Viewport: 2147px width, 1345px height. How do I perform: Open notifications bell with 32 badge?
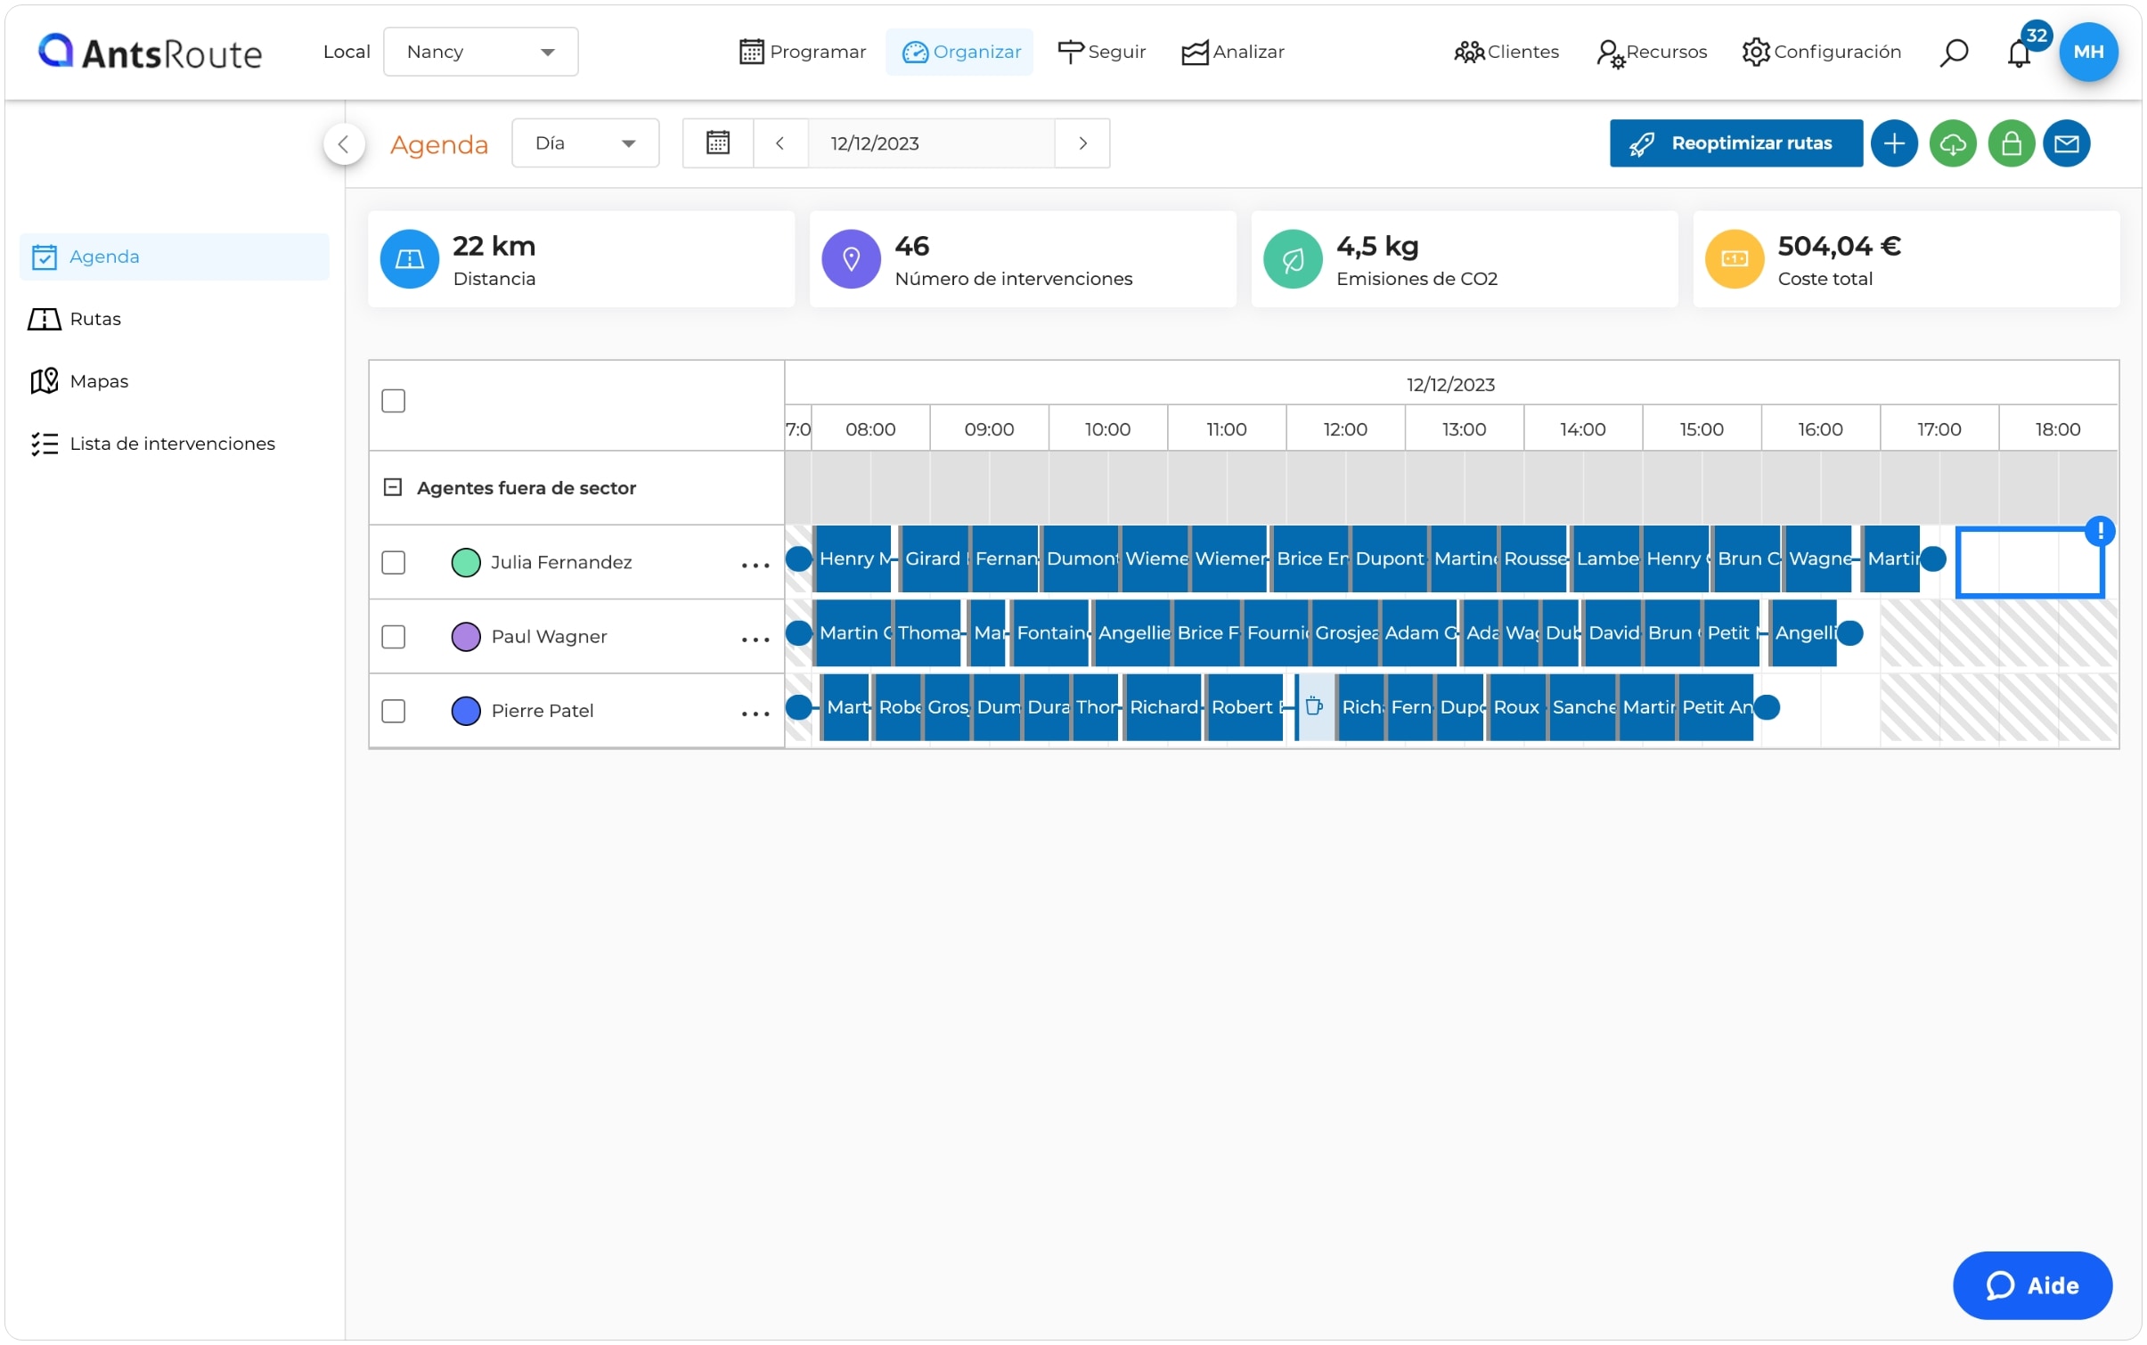tap(2020, 52)
